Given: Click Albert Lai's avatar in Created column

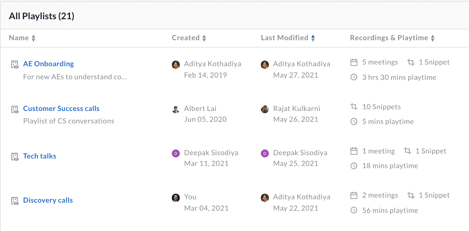Looking at the screenshot, I should pos(176,109).
